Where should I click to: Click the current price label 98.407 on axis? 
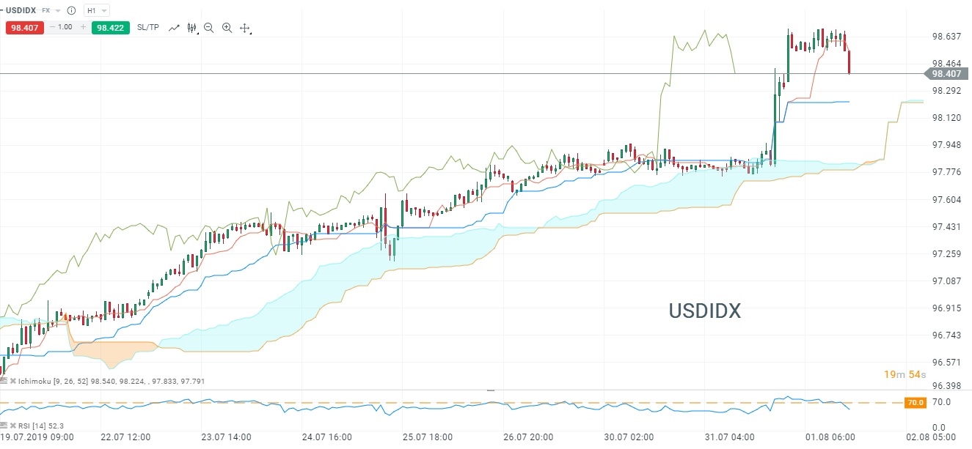point(945,74)
